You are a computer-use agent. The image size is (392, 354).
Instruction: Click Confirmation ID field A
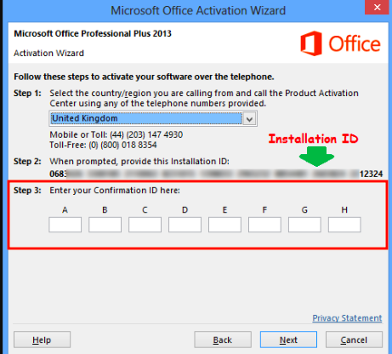(65, 225)
